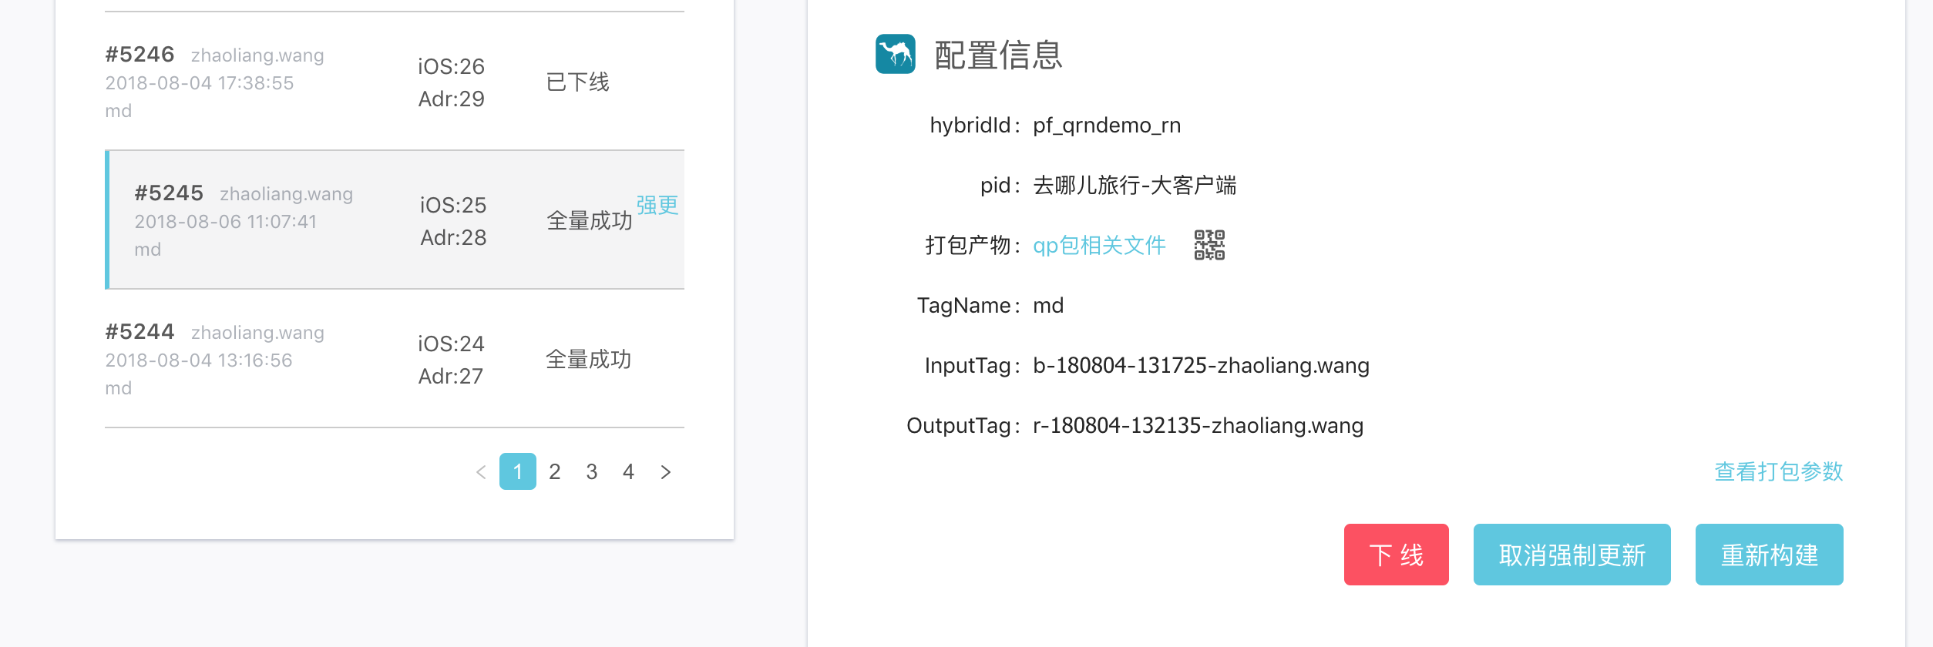The height and width of the screenshot is (647, 1933).
Task: Click the camel logo icon beside 配置信息
Action: coord(895,54)
